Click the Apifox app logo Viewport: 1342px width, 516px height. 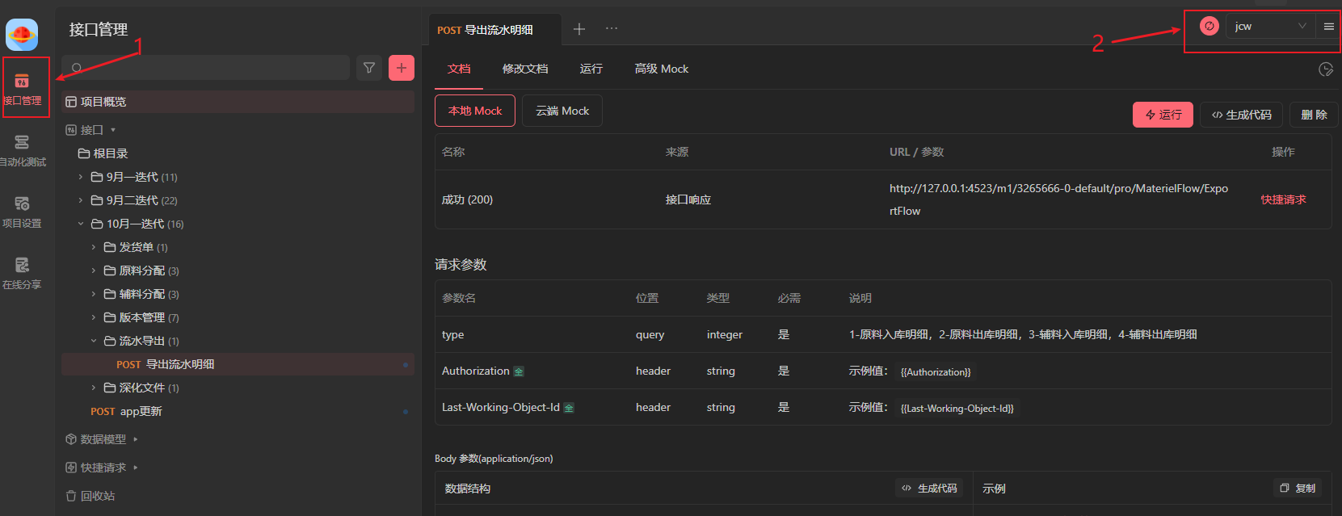(x=22, y=34)
